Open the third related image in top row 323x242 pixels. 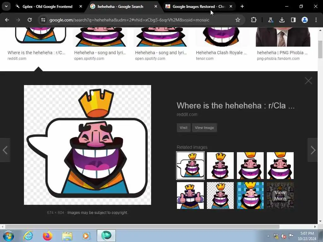click(x=250, y=166)
